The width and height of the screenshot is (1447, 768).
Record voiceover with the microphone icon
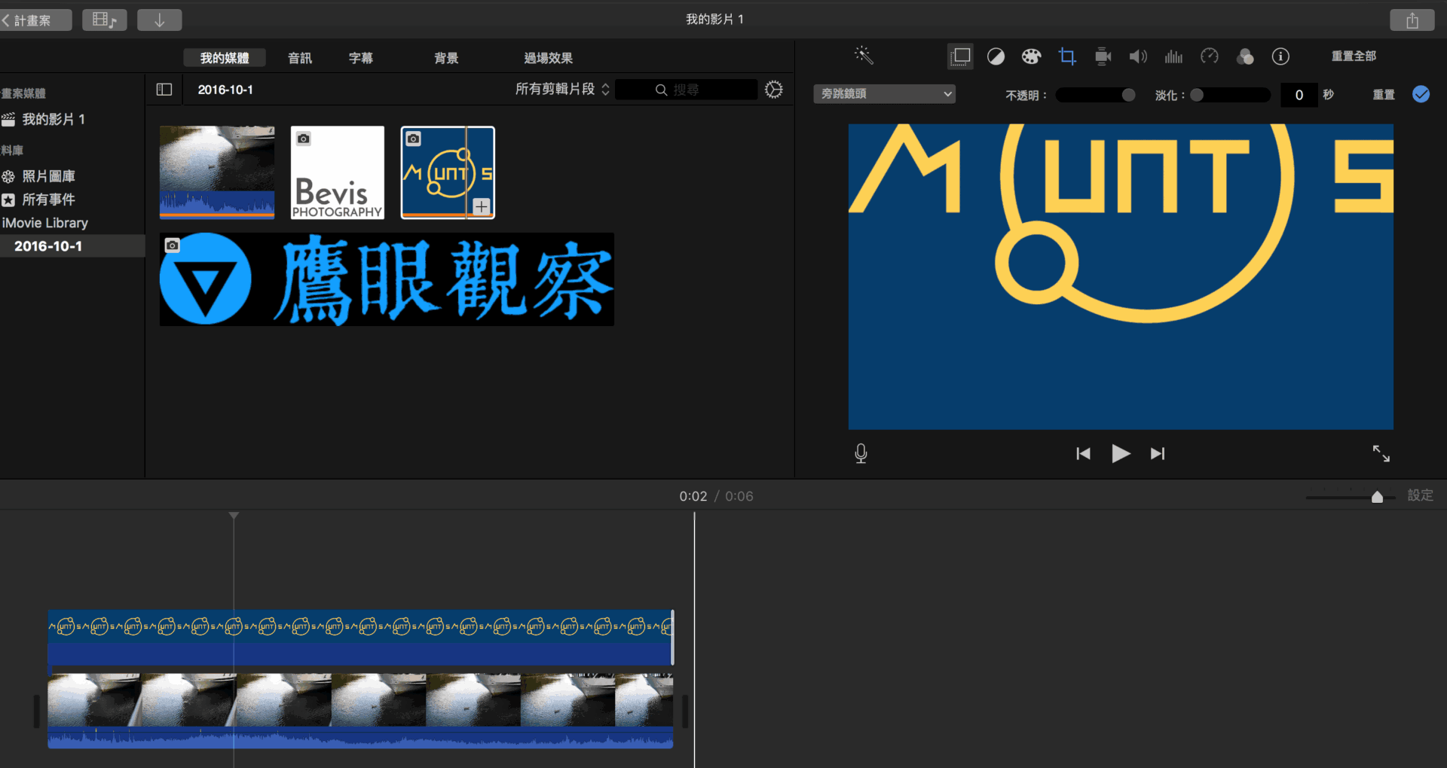[x=861, y=453]
